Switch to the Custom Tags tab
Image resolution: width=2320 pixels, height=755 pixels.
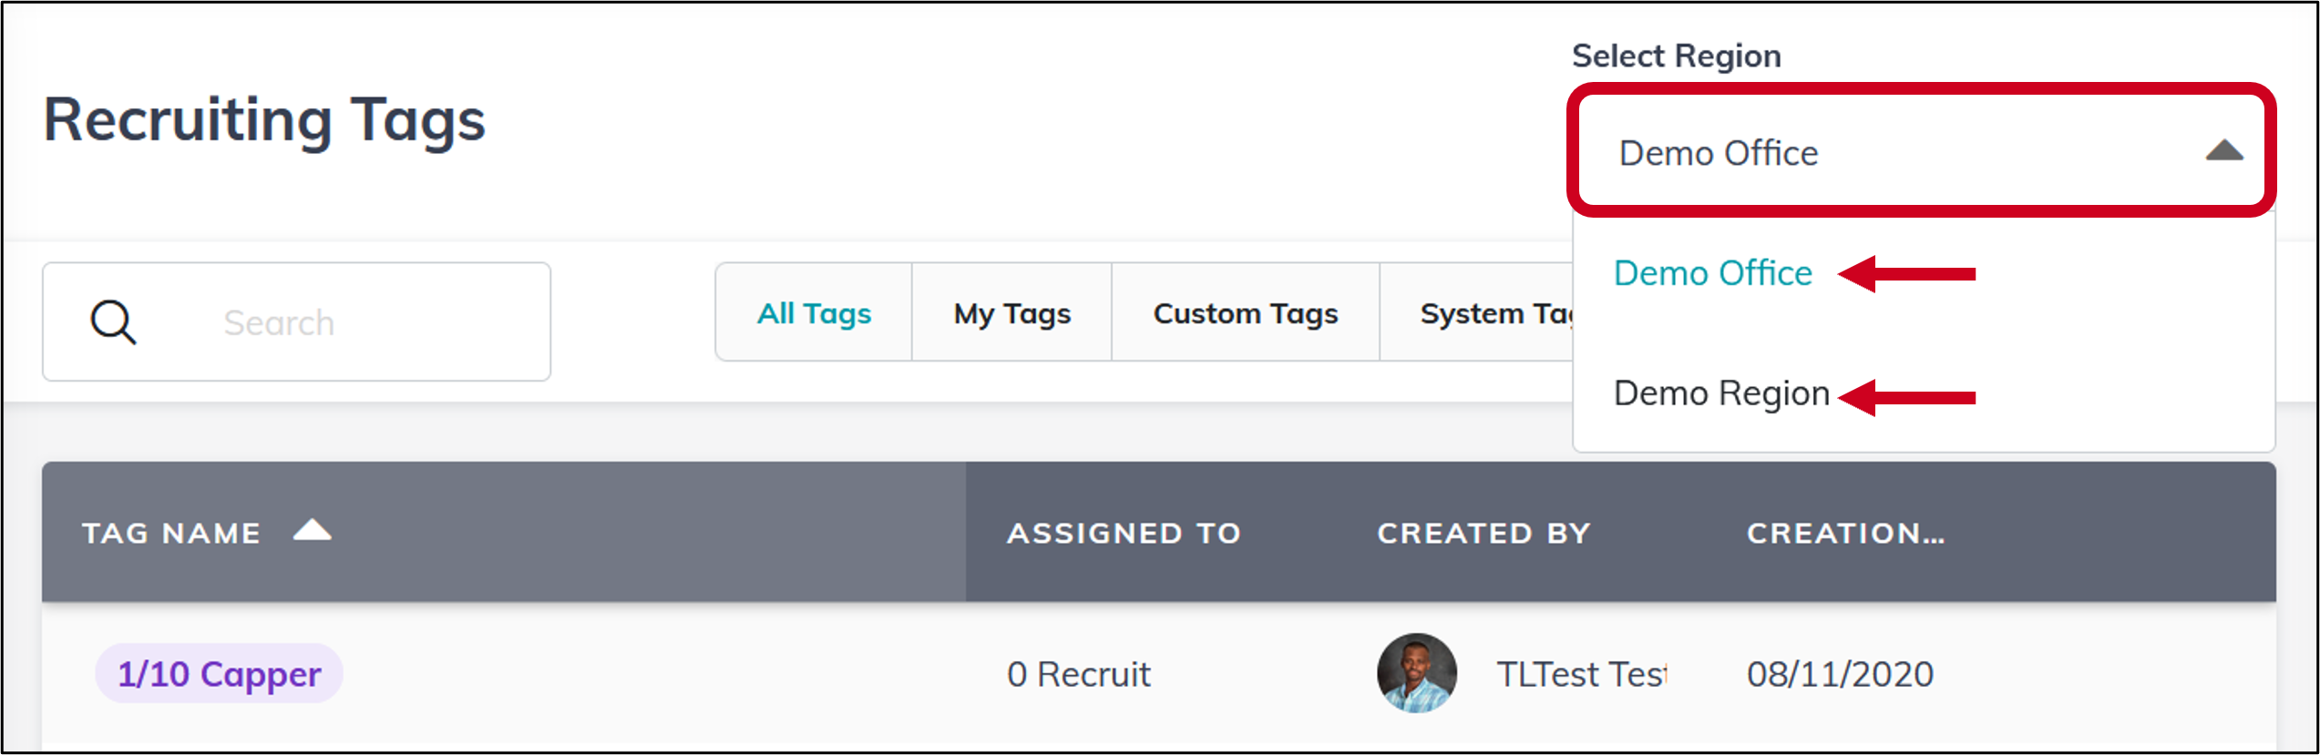click(x=1245, y=313)
